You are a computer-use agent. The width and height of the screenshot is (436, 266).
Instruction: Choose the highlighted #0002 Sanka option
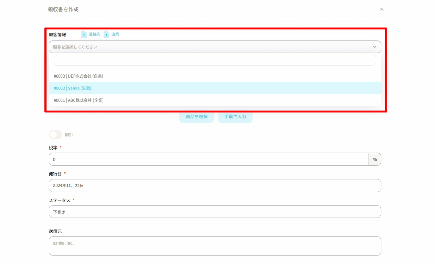[73, 88]
